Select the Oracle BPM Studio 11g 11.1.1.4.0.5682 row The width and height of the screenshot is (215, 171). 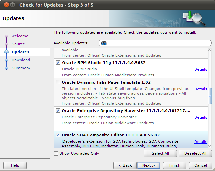131,68
